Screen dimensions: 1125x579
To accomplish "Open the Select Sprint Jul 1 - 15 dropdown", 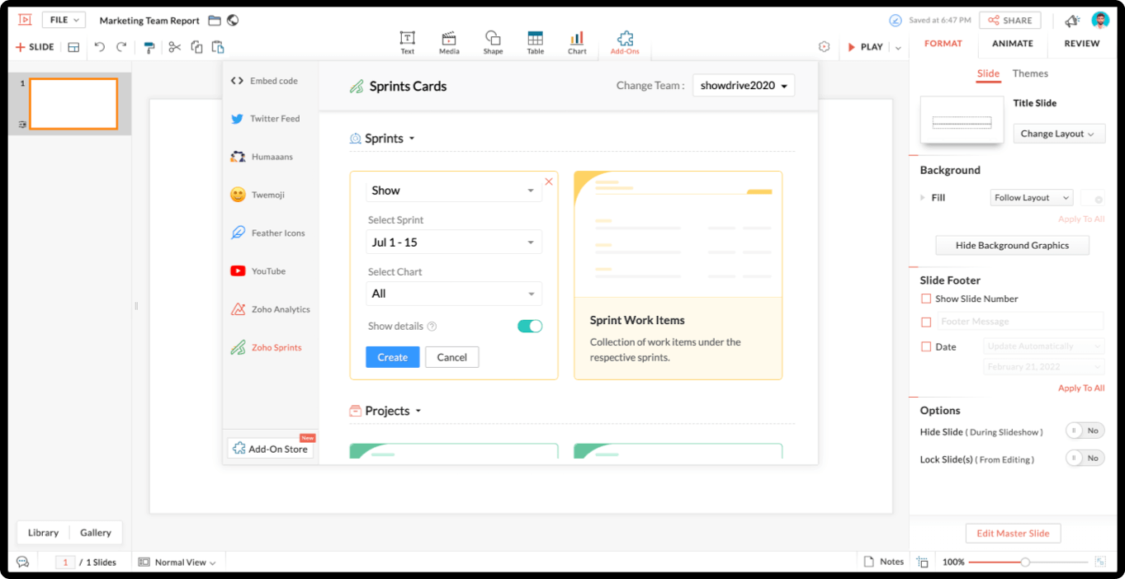I will click(x=454, y=242).
